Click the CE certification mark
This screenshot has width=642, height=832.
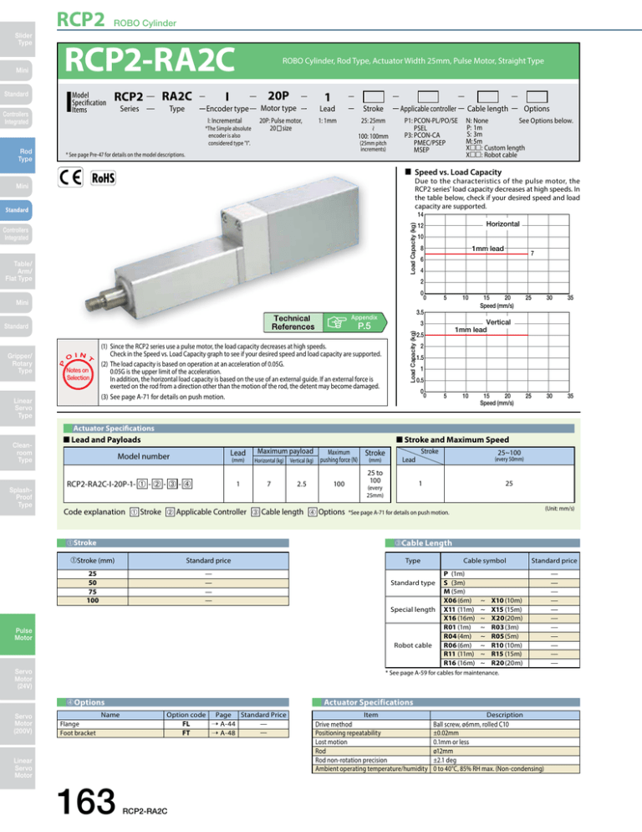point(70,177)
